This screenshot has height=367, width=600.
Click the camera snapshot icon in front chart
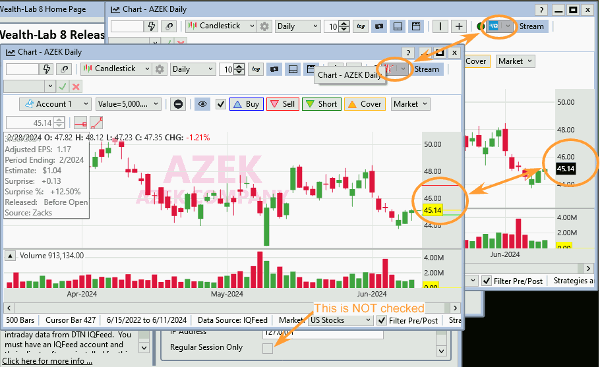coord(274,69)
